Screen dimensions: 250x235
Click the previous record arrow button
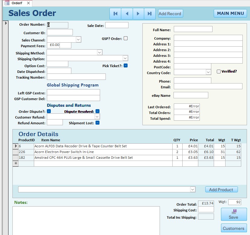pyautogui.click(x=127, y=14)
